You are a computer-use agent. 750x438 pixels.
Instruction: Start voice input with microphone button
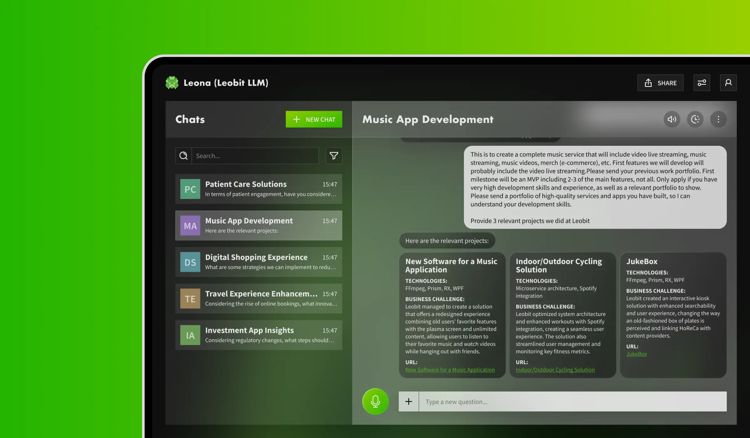(x=375, y=401)
